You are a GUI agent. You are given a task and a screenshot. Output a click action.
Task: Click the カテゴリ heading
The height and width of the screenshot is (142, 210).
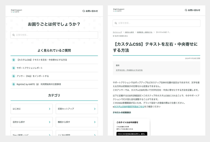54,95
